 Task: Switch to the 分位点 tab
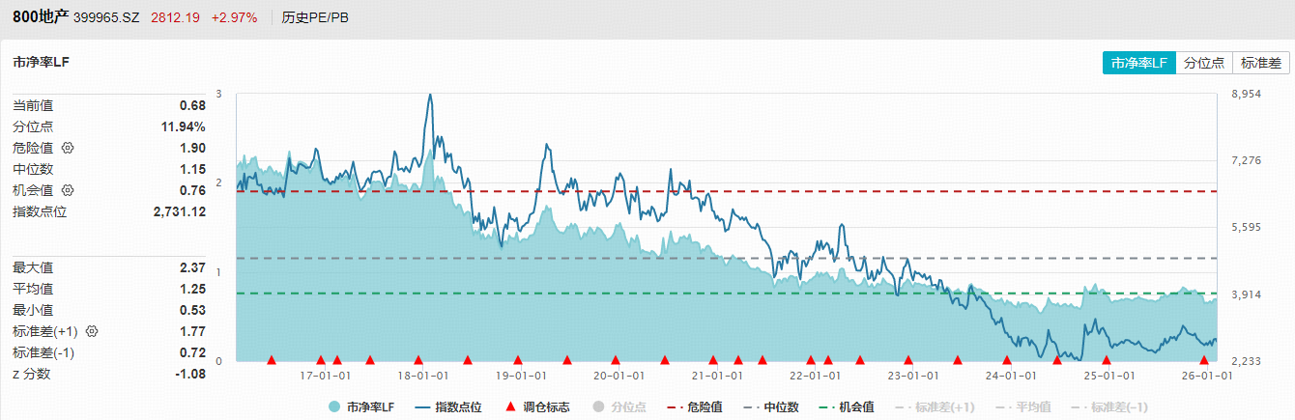point(1204,63)
